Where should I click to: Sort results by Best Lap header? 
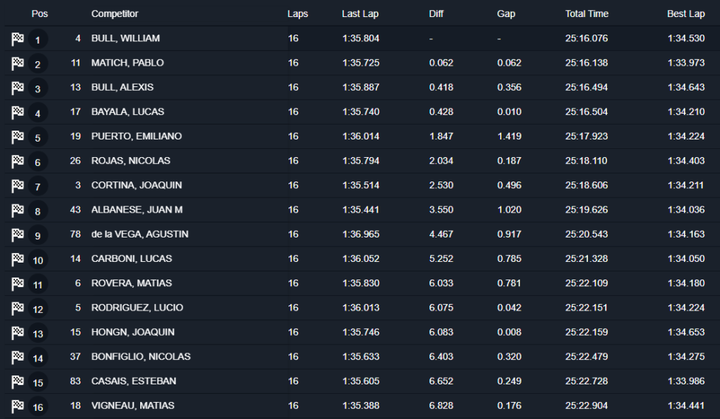click(x=685, y=14)
